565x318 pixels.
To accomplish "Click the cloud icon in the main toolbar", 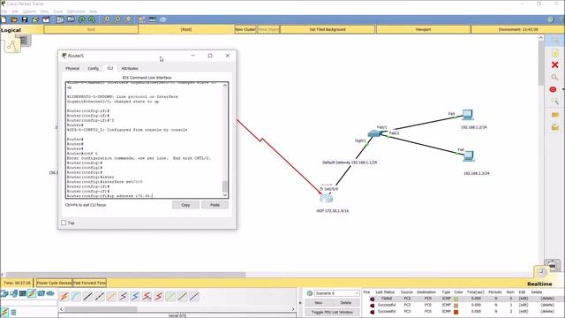I will point(162,19).
